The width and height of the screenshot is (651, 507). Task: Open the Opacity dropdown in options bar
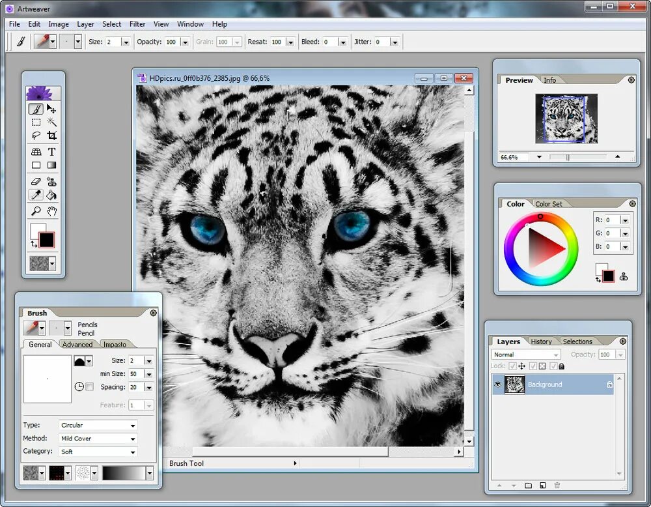(185, 42)
